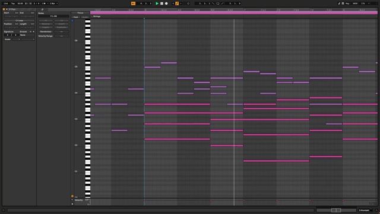
Task: Toggle the orange automation arm button
Action: tap(177, 4)
